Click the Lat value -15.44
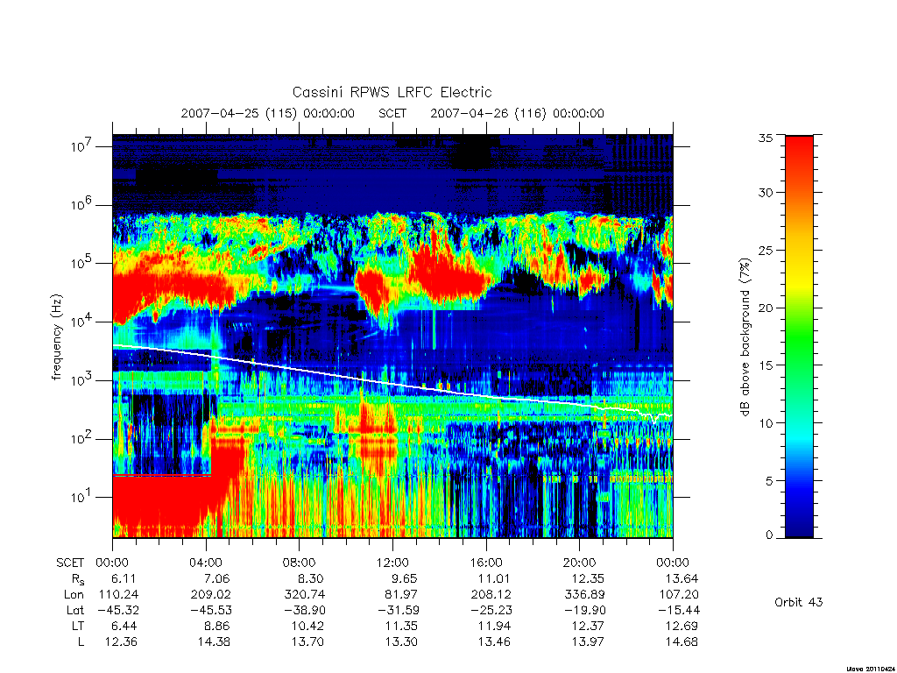This screenshot has width=897, height=673. click(x=679, y=610)
